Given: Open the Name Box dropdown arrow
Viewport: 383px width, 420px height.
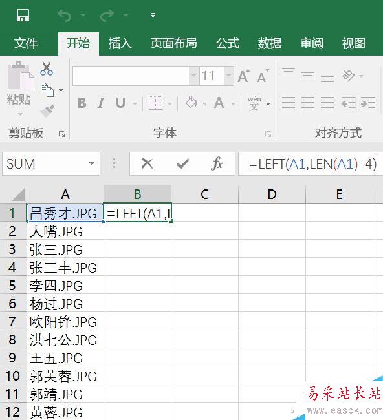Looking at the screenshot, I should [91, 163].
